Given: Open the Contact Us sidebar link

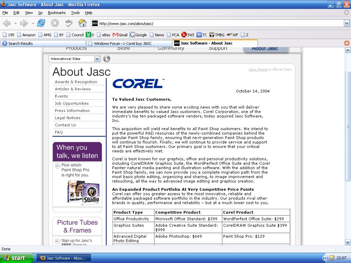Looking at the screenshot, I should pos(65,125).
